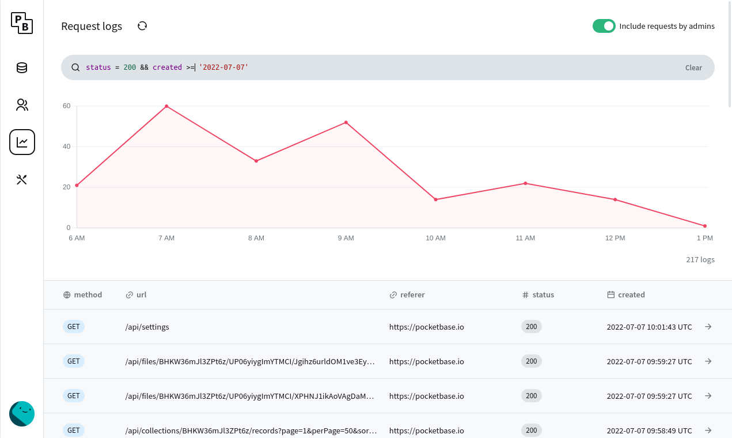Image resolution: width=732 pixels, height=438 pixels.
Task: Click the 12 PM chart data point
Action: point(615,199)
